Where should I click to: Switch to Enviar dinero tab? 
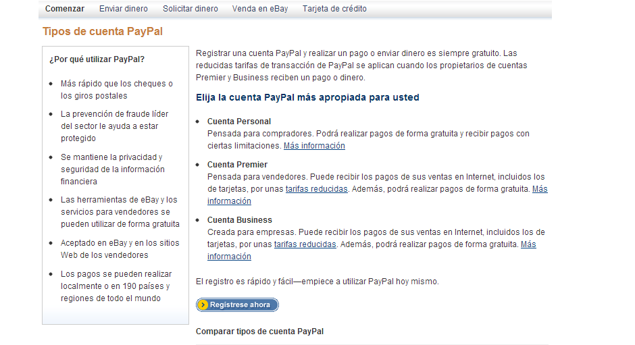(124, 9)
